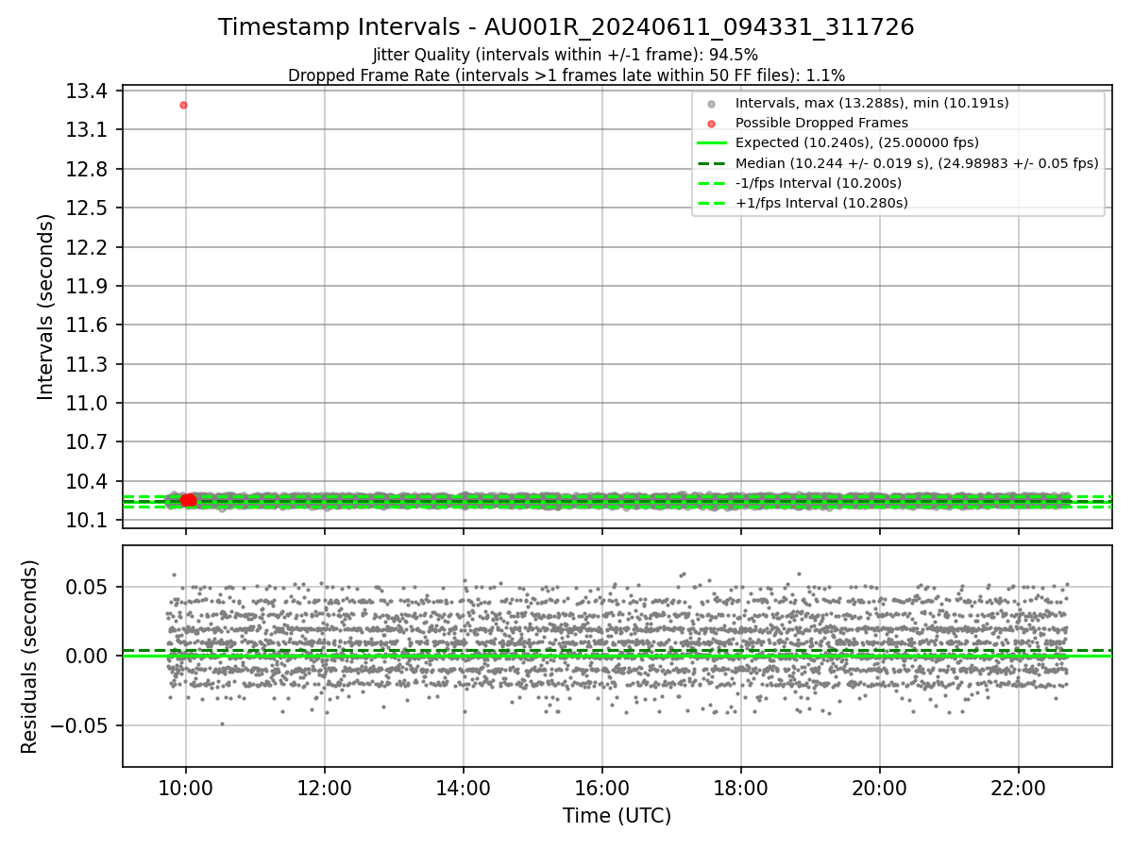The width and height of the screenshot is (1133, 849).
Task: Click the y-axis tick label '10.7'
Action: [x=85, y=442]
